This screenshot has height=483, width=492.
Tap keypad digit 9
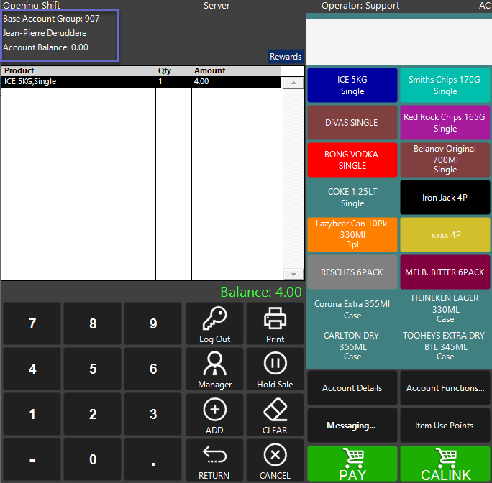coord(153,323)
